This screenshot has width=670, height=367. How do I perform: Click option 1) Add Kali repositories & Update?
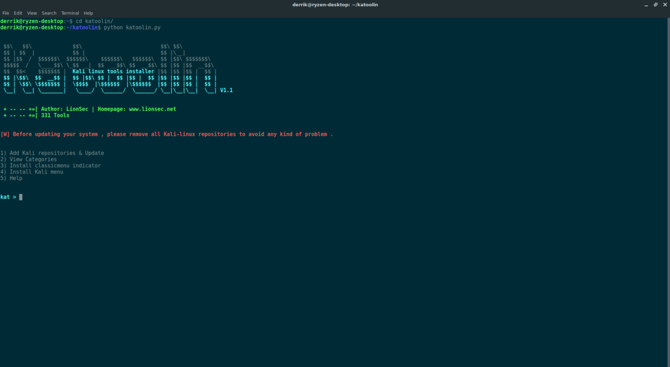point(52,153)
